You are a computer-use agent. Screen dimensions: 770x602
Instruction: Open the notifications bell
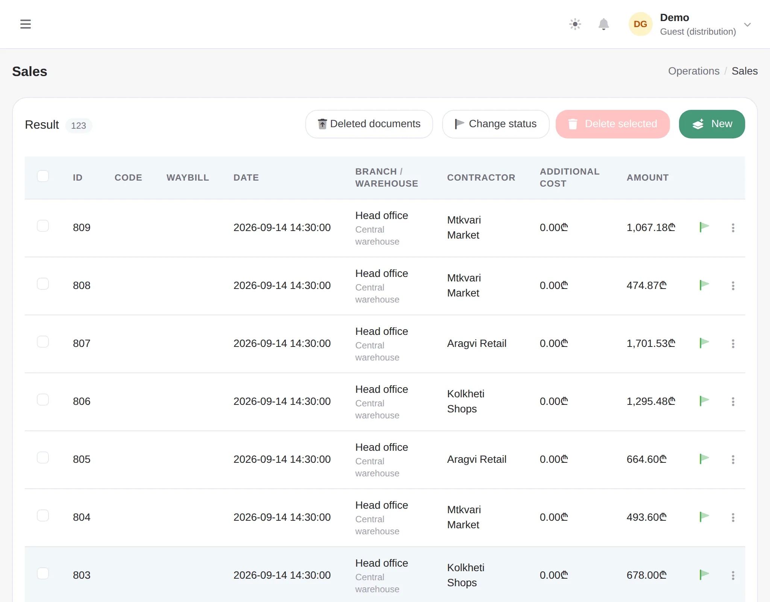(603, 24)
